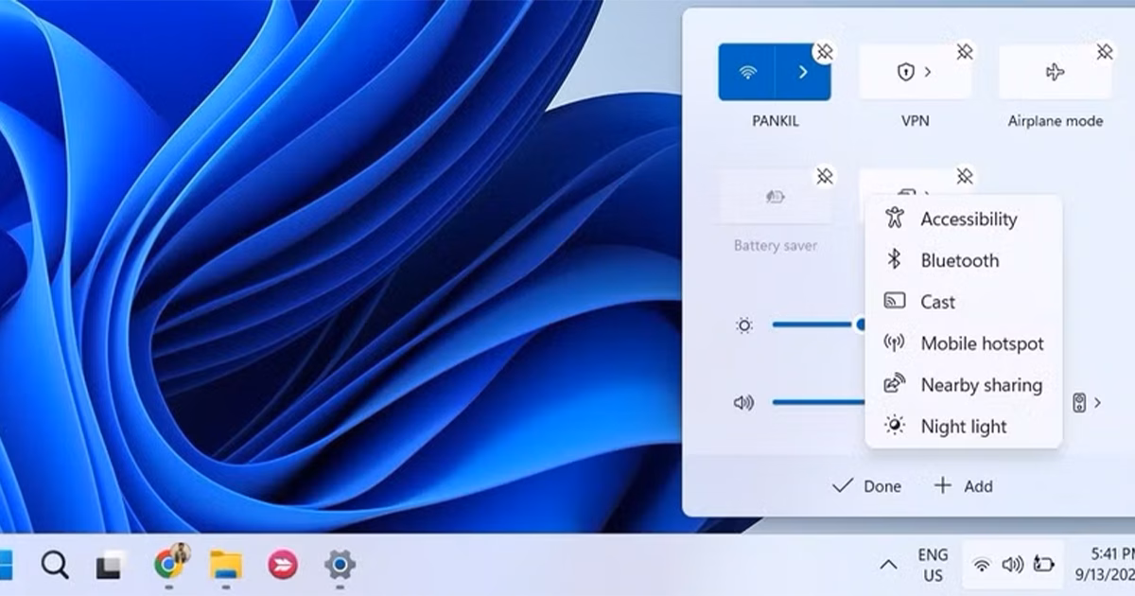
Task: Unpin the PANKIL Wi-Fi tile
Action: point(825,52)
